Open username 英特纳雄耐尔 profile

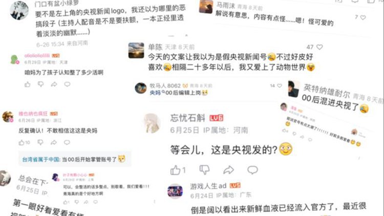tap(327, 91)
